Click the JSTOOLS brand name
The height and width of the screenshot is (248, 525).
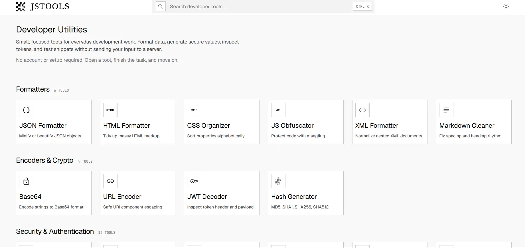[50, 7]
